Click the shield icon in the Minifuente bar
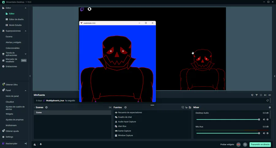 [x=252, y=95]
